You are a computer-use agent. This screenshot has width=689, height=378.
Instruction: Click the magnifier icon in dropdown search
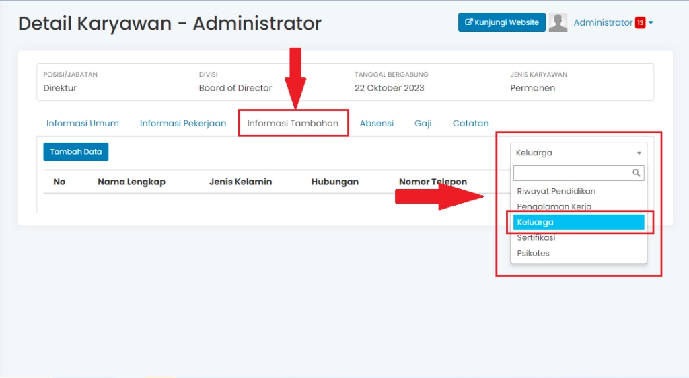(x=637, y=173)
